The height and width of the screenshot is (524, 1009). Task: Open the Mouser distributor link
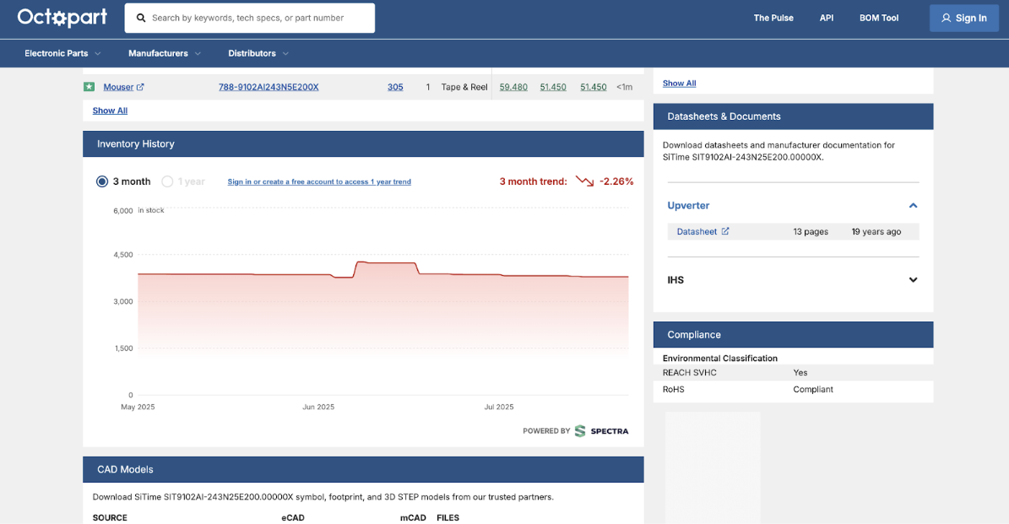point(118,87)
